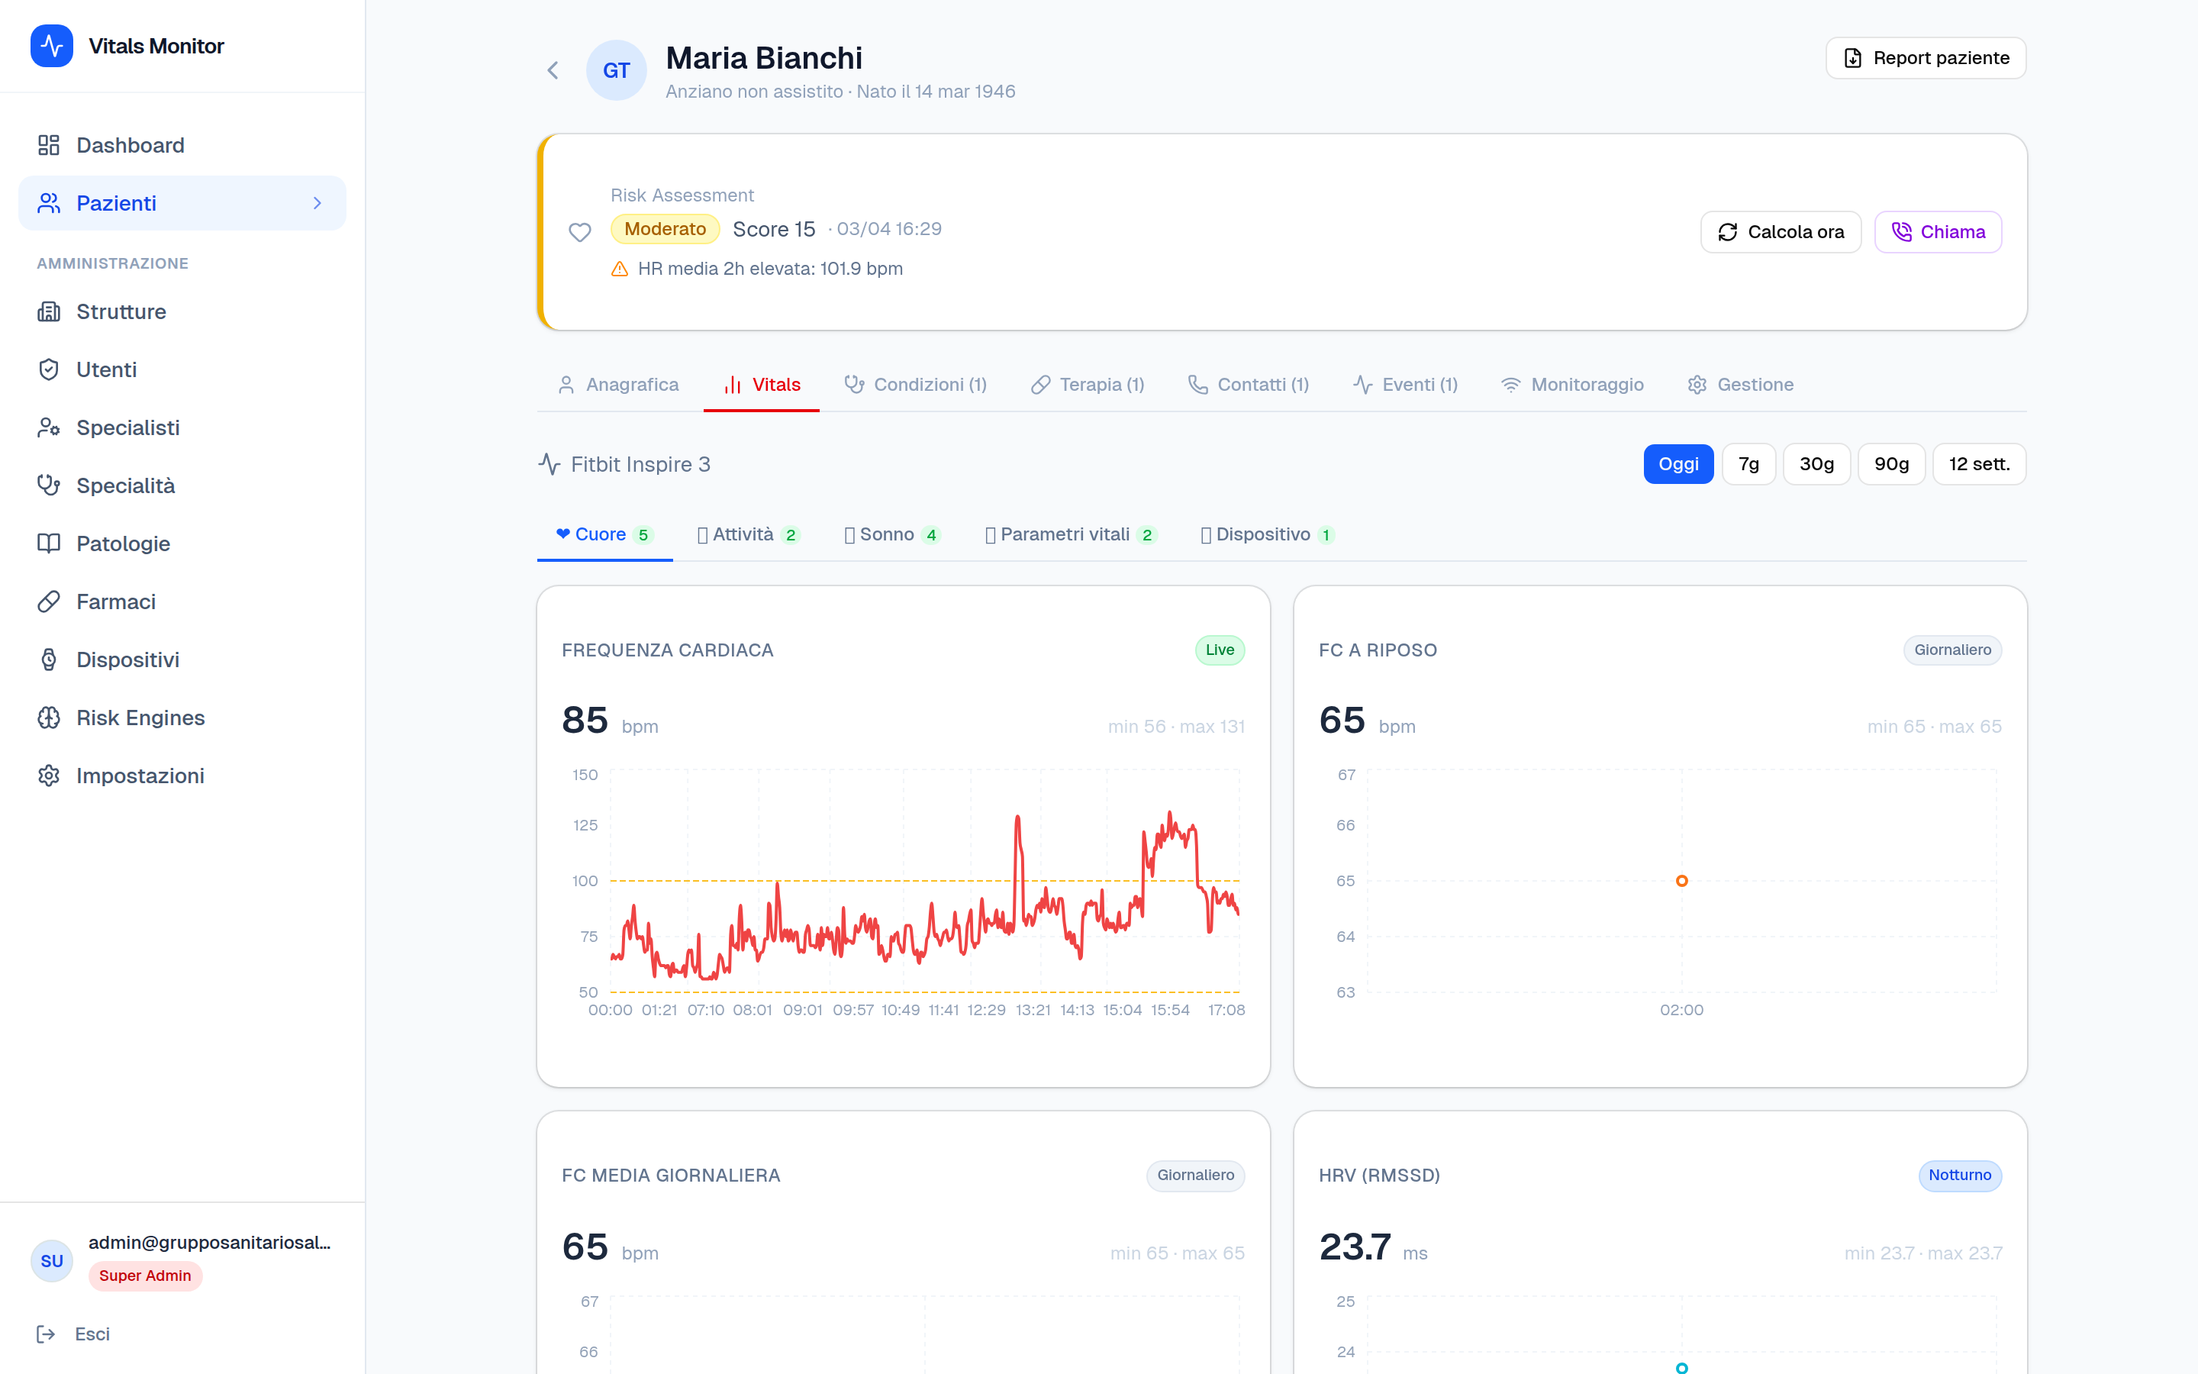Viewport: 2198px width, 1374px height.
Task: Click the orange data point at 02:00
Action: (1681, 881)
